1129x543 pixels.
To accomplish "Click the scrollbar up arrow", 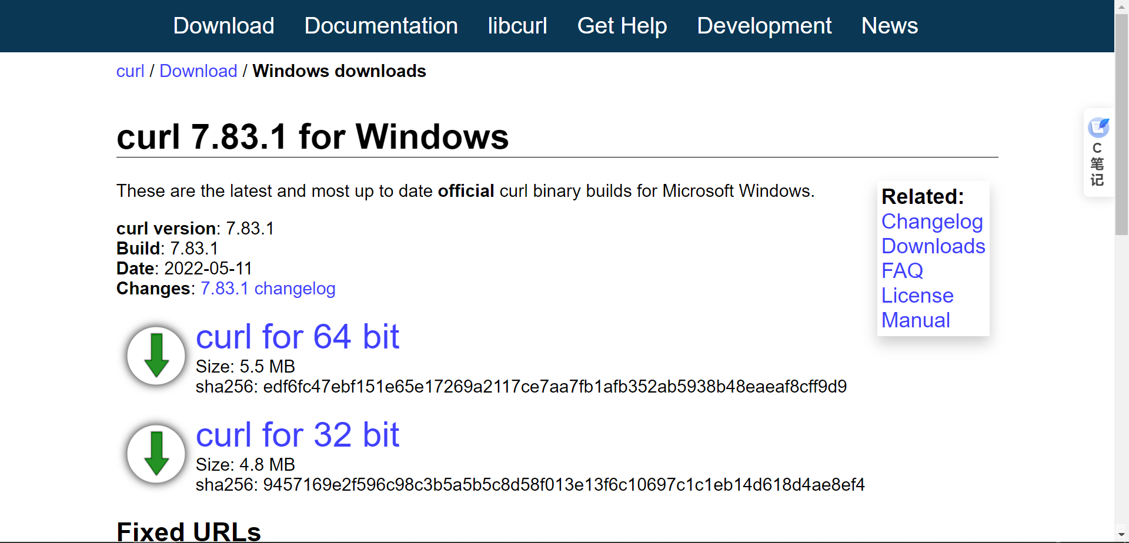I will pos(1121,6).
